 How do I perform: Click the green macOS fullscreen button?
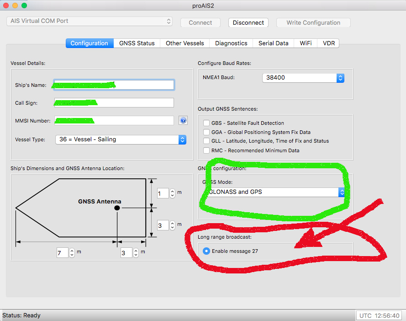24,5
